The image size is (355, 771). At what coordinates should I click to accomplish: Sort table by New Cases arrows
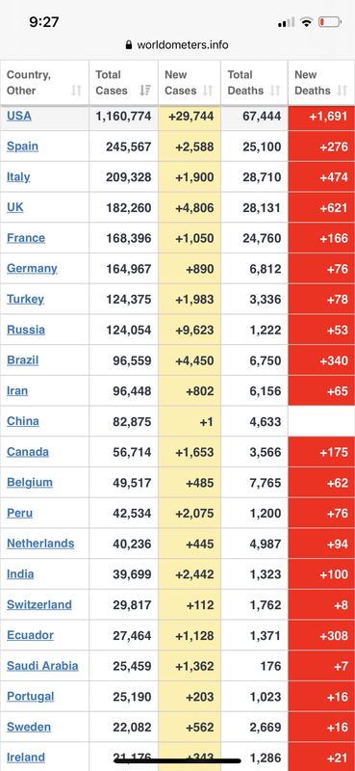208,91
